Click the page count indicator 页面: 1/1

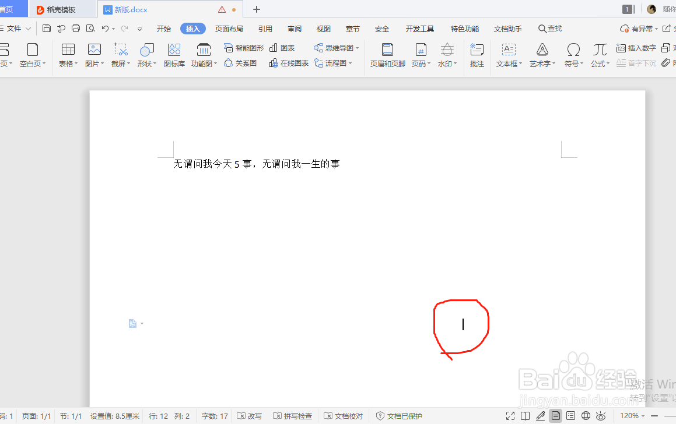pyautogui.click(x=36, y=416)
